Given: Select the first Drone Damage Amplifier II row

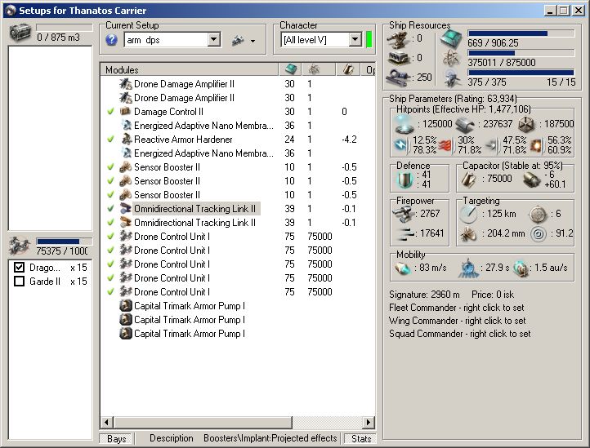Looking at the screenshot, I should point(238,83).
